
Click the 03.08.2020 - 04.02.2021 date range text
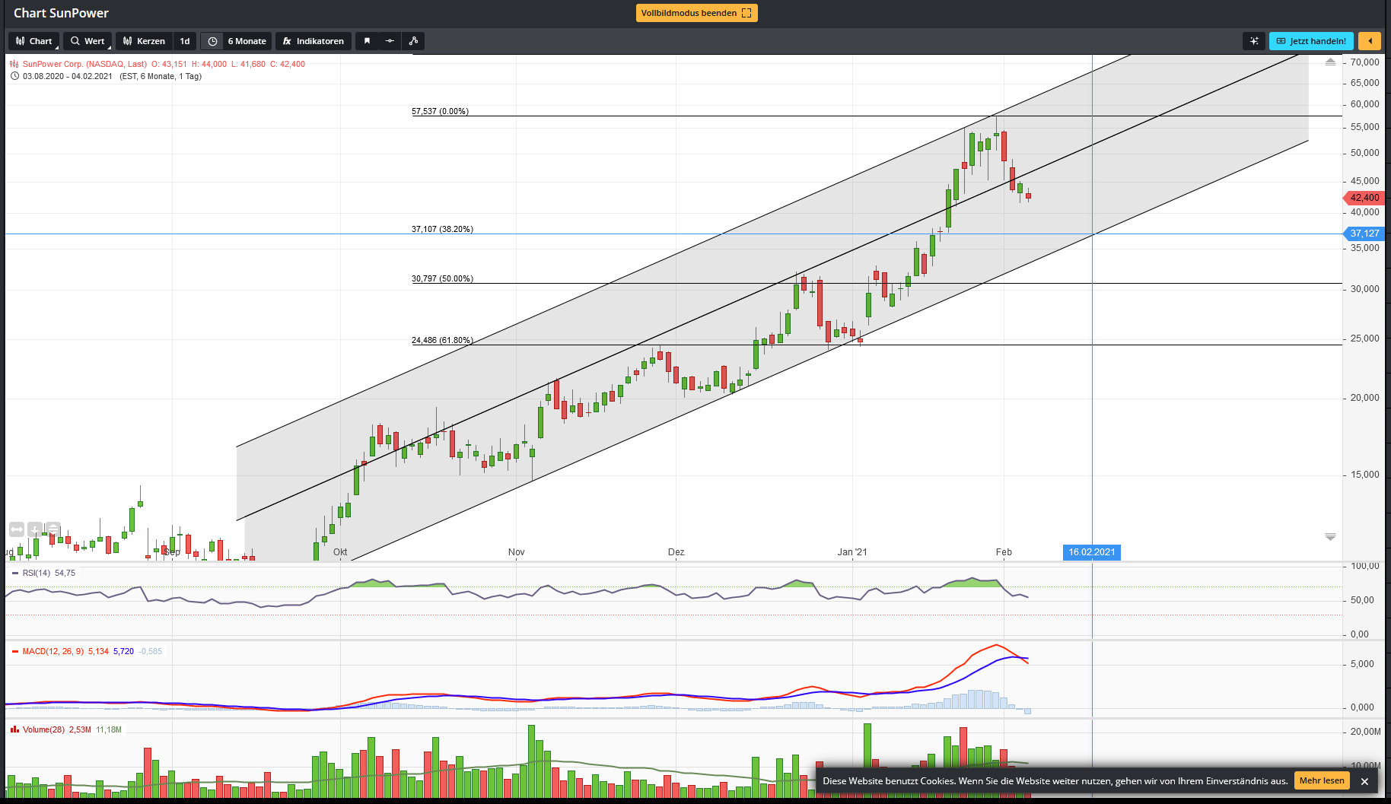point(68,76)
